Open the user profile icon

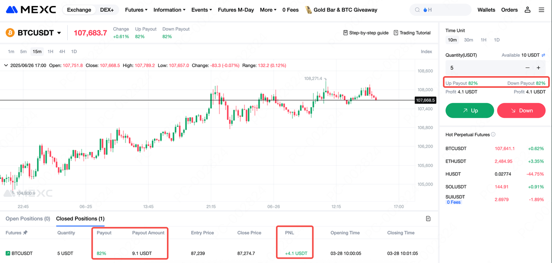527,9
